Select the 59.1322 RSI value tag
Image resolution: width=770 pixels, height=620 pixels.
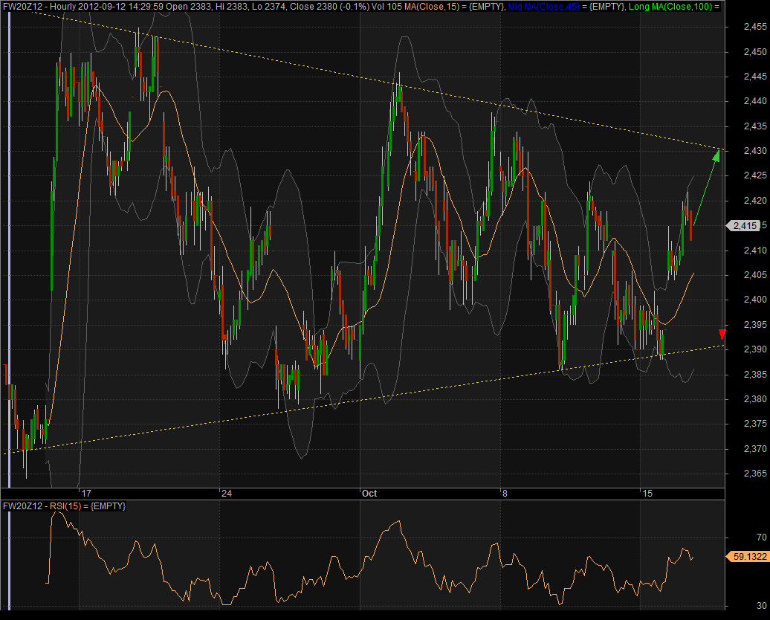pos(746,555)
